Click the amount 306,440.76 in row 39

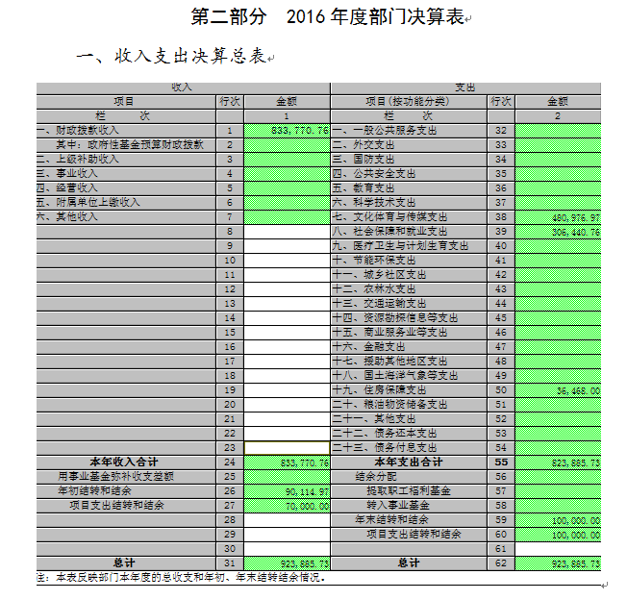559,232
